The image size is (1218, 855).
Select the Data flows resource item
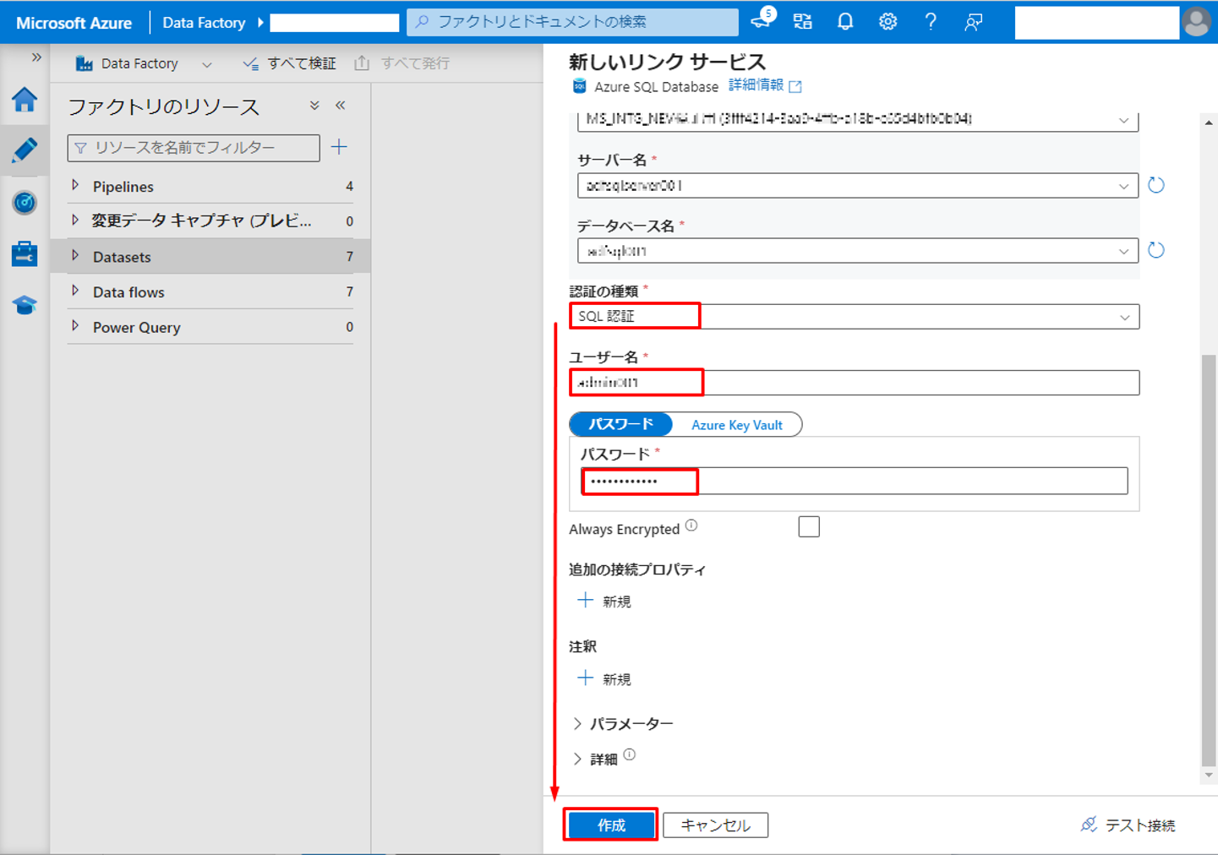(128, 292)
